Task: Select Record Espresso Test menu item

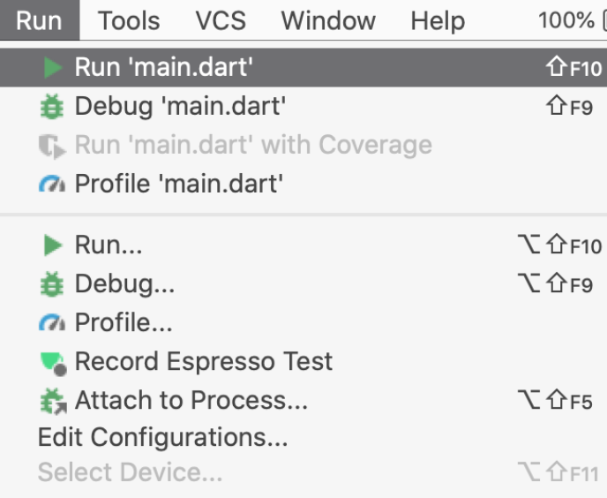Action: [x=203, y=362]
